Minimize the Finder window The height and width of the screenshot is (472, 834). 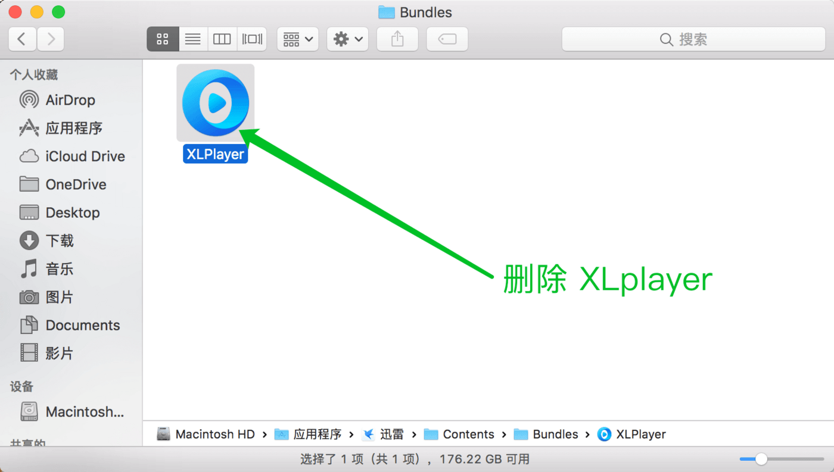tap(37, 12)
